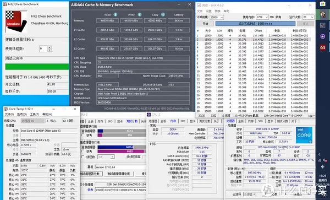Select the highlighted 处理器 tab in CPU-Z processor window
Viewport: 330px width, 200px height.
click(x=230, y=121)
